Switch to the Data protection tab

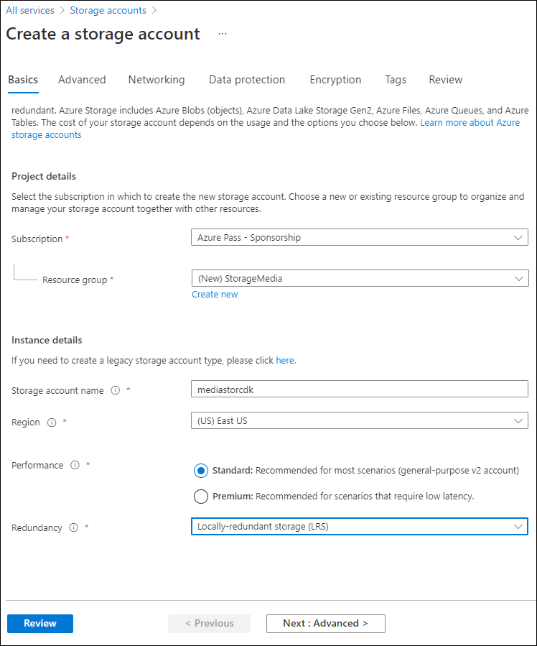247,80
